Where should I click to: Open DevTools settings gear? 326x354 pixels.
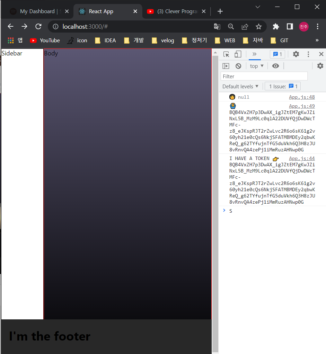[296, 54]
